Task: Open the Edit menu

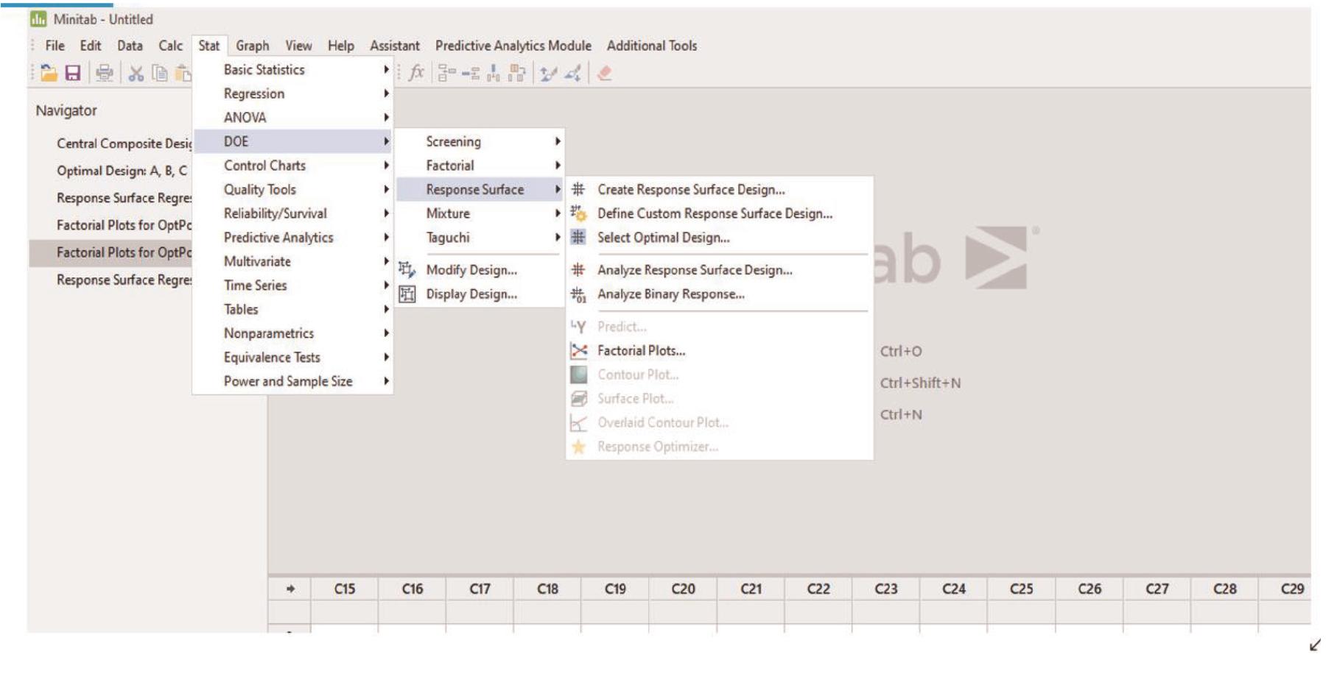Action: [91, 46]
